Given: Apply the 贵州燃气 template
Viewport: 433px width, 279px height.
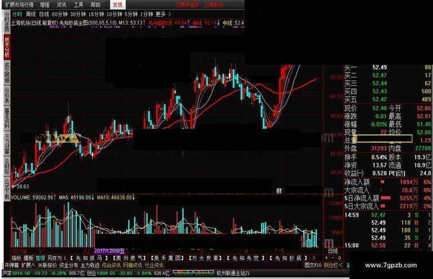Looking at the screenshot, I should pos(129,258).
